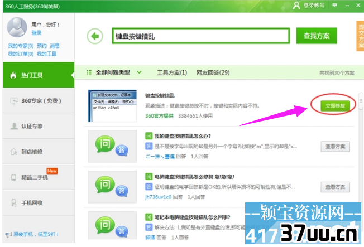The width and height of the screenshot is (364, 247).
Task: Click Q&A bubble icon for 电脑键盘按键错乱怎么修复
Action: click(x=112, y=187)
